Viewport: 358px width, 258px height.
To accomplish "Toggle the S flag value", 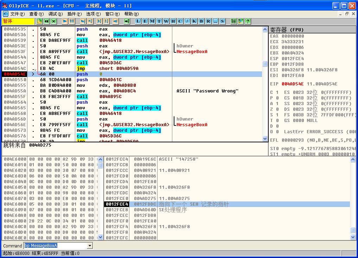I will (277, 115).
